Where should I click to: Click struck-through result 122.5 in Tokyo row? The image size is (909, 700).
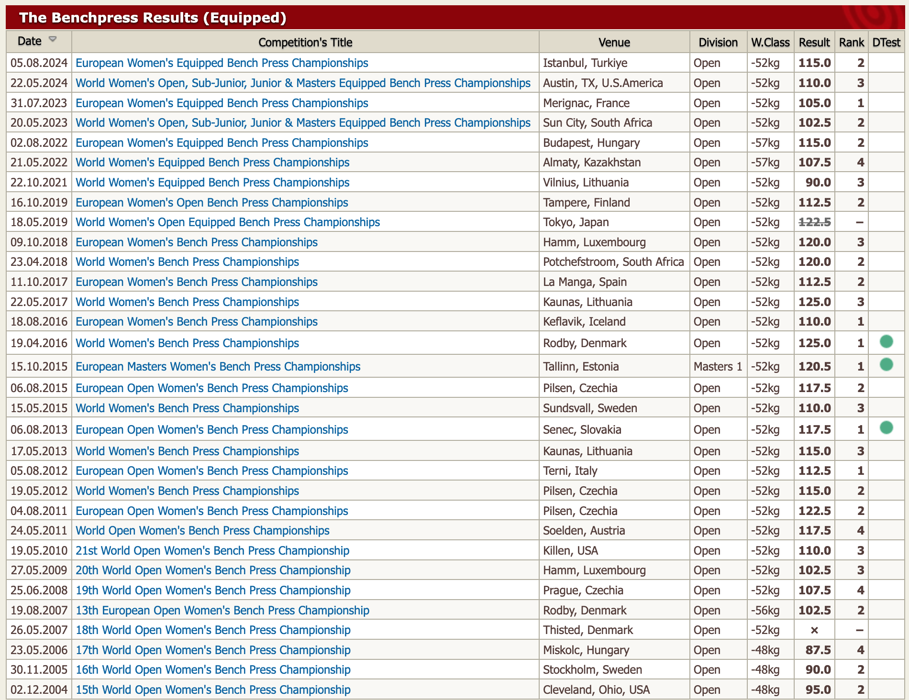point(814,222)
